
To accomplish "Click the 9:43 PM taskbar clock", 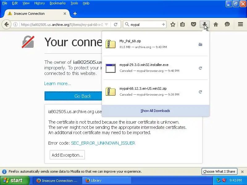I will (x=236, y=180).
